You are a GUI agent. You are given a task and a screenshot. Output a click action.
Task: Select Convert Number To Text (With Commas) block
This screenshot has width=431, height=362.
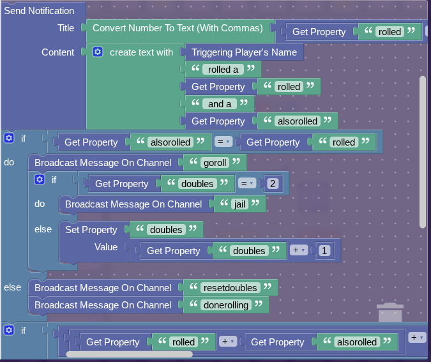pos(178,28)
